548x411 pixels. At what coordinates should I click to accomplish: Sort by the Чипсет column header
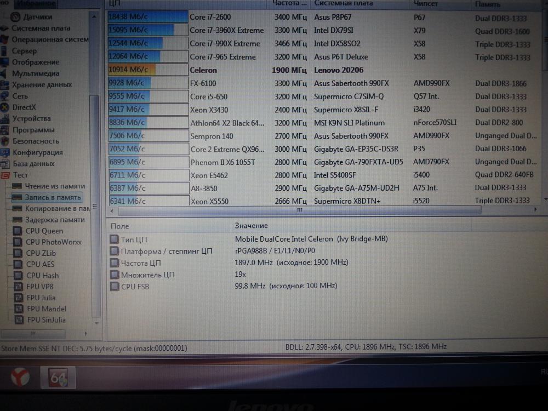click(x=441, y=3)
